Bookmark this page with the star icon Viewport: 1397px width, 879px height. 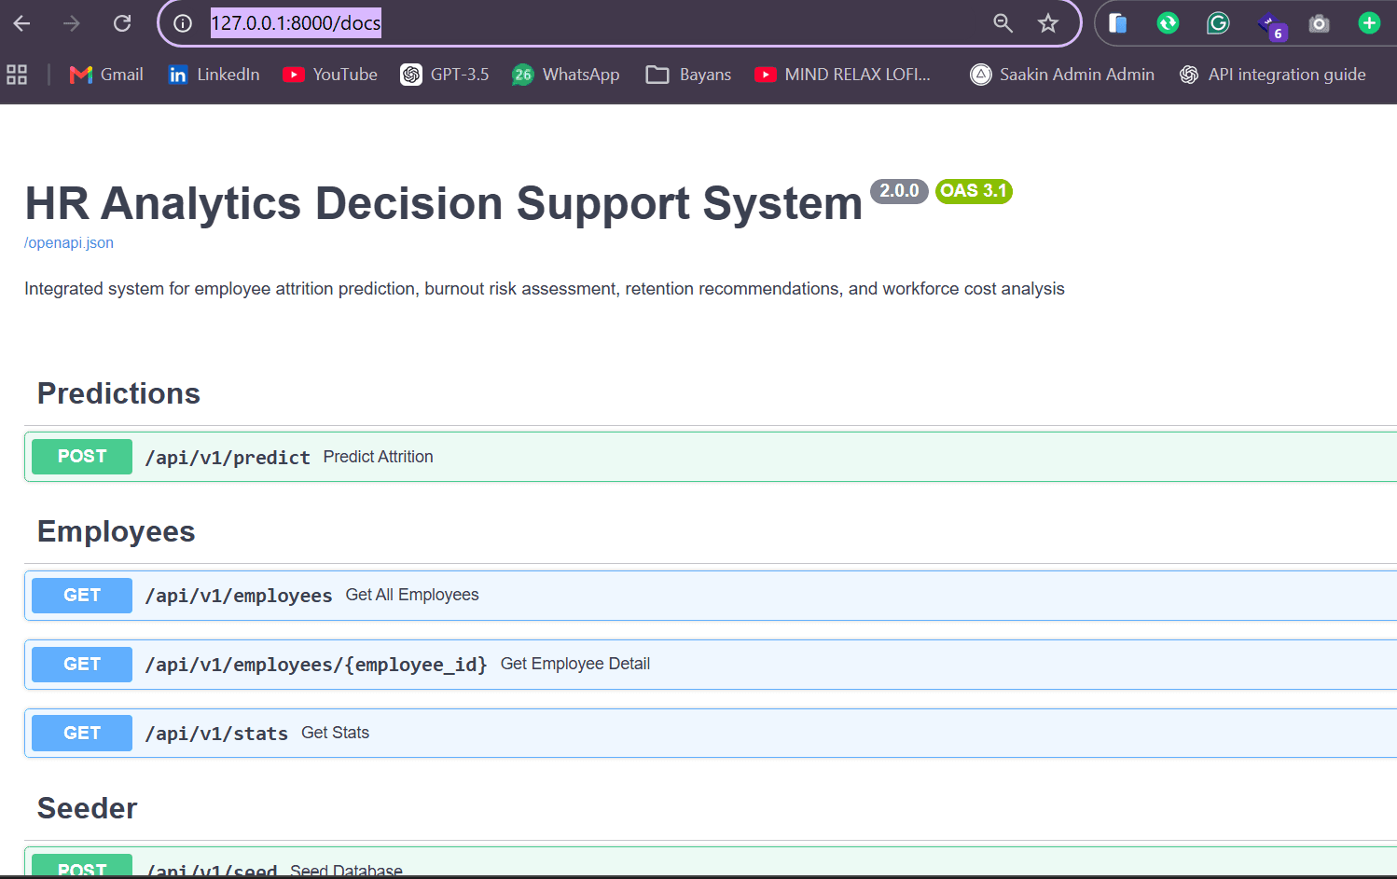tap(1048, 23)
